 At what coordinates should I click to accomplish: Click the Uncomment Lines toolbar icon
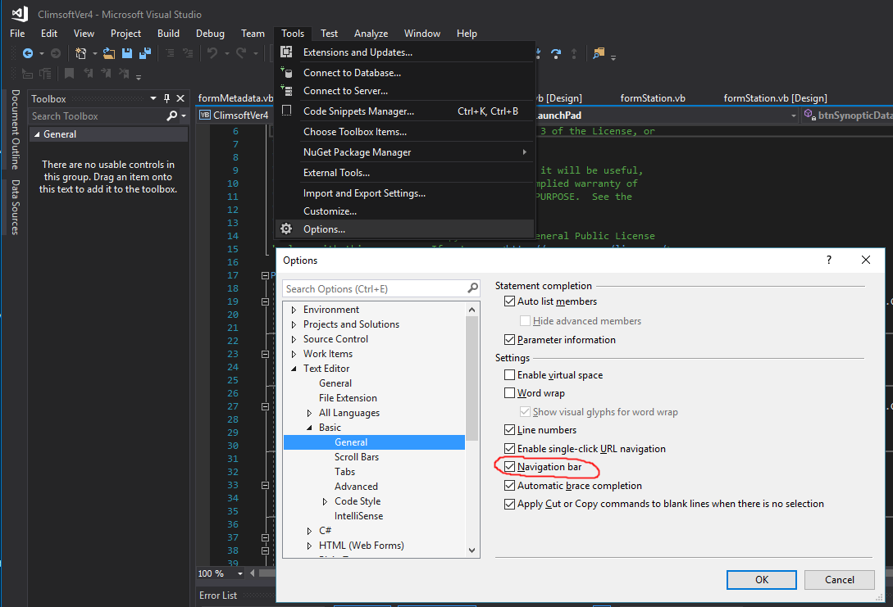click(188, 53)
